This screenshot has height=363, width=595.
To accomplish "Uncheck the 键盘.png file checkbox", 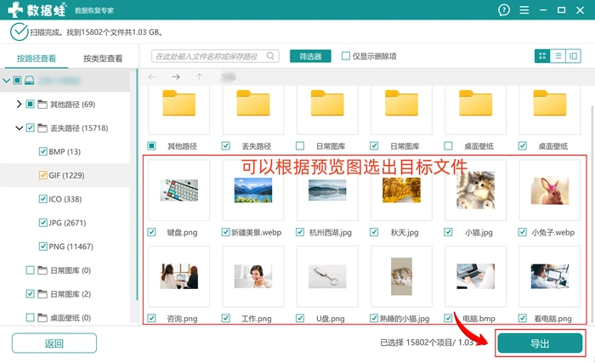I will 151,232.
